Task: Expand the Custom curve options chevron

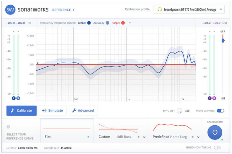Action: 144,137
